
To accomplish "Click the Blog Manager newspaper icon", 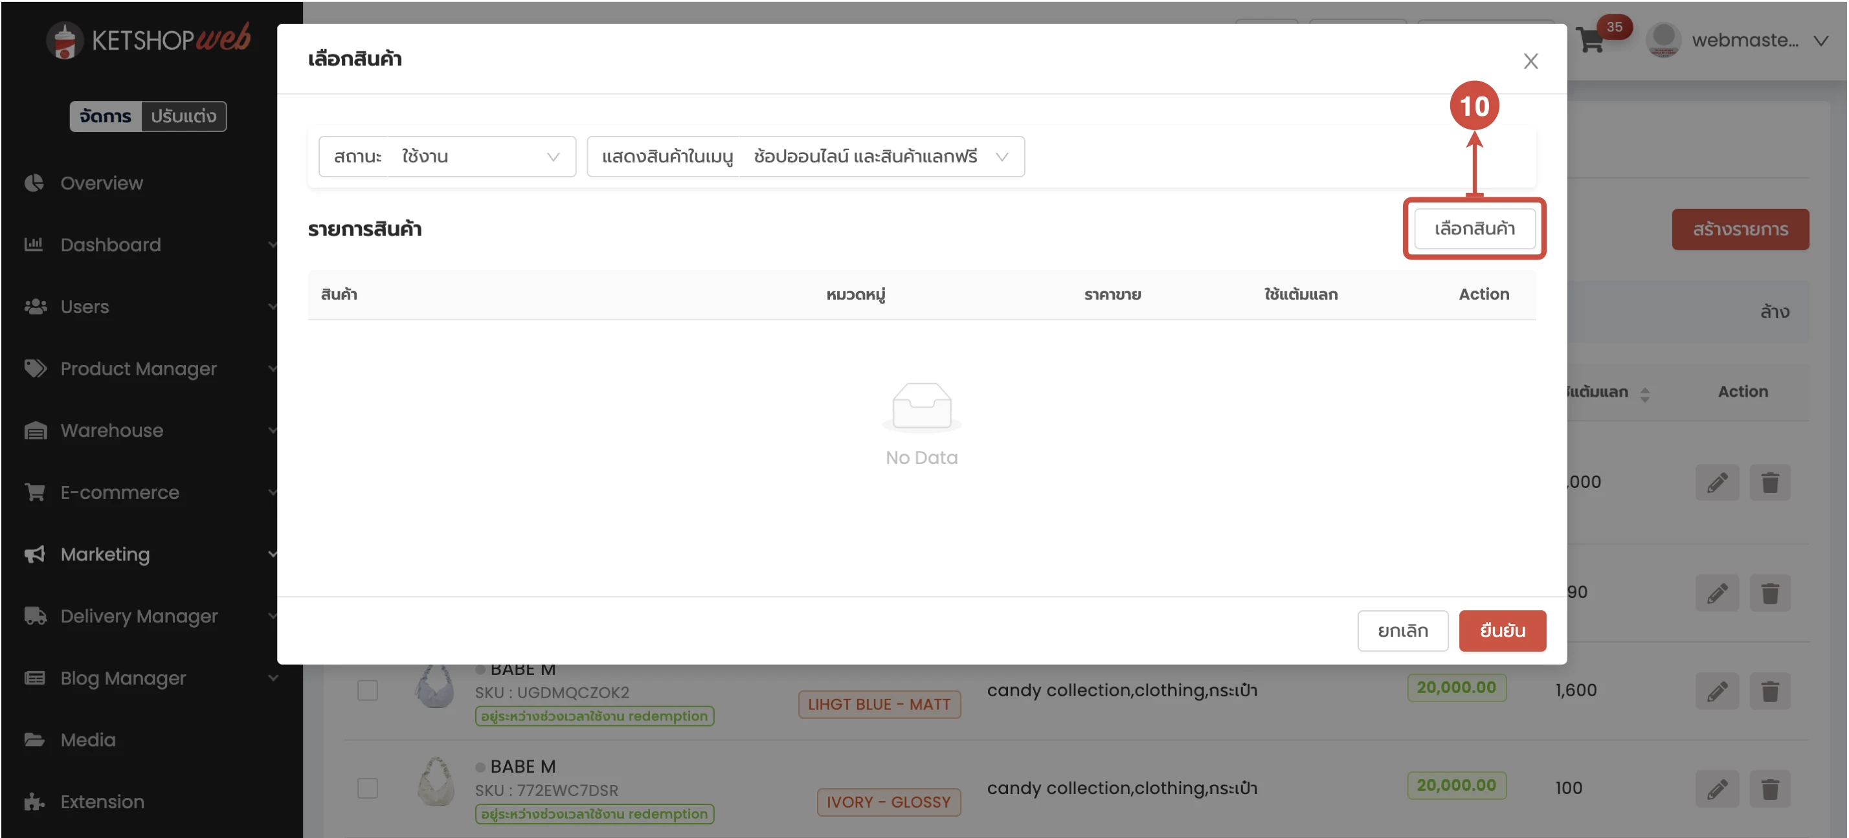I will point(34,678).
